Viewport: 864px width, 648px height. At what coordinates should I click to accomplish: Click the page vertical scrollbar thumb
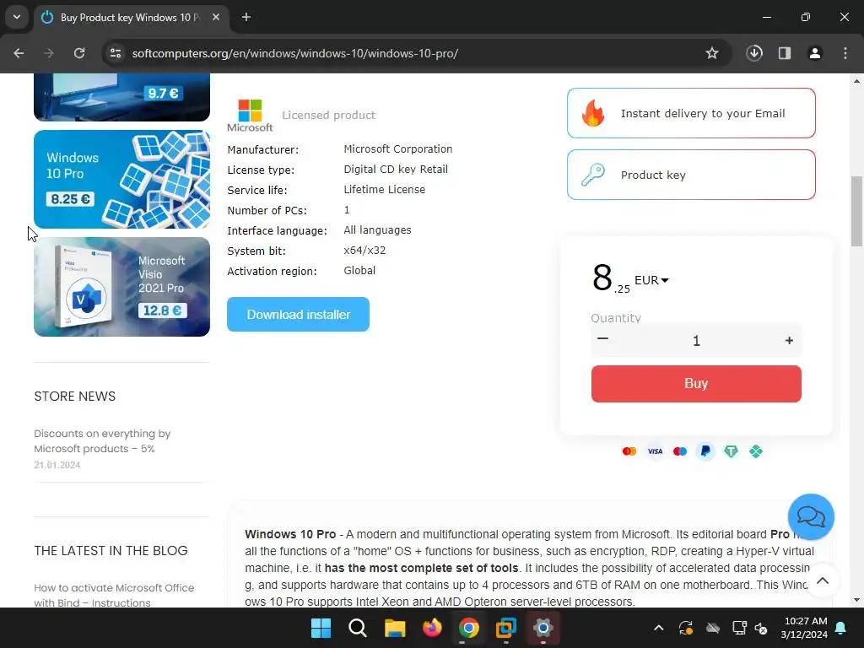click(x=856, y=211)
